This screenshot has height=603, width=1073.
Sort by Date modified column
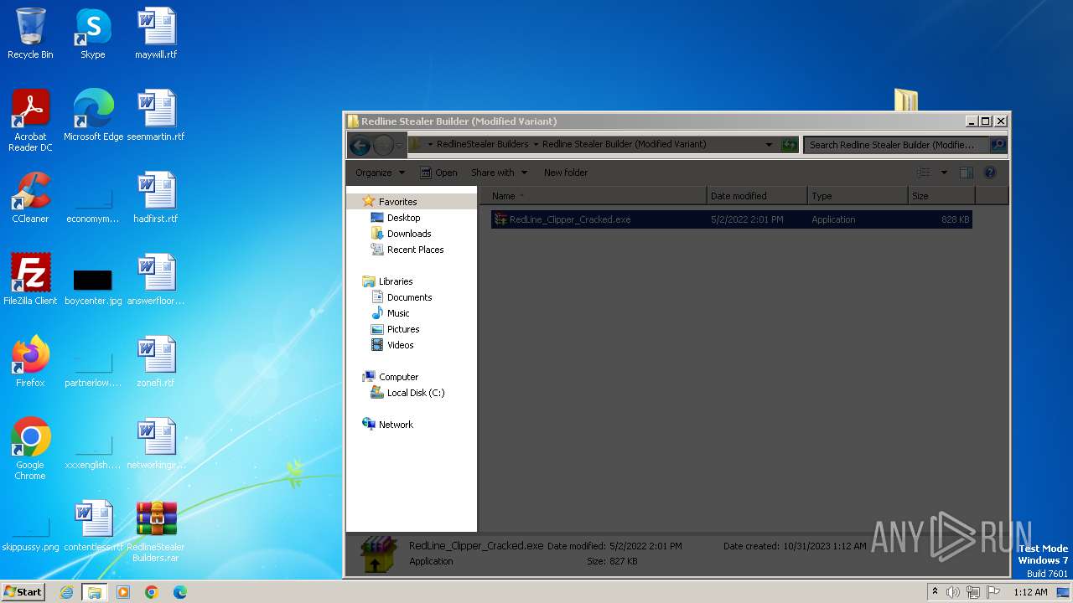[x=757, y=196]
